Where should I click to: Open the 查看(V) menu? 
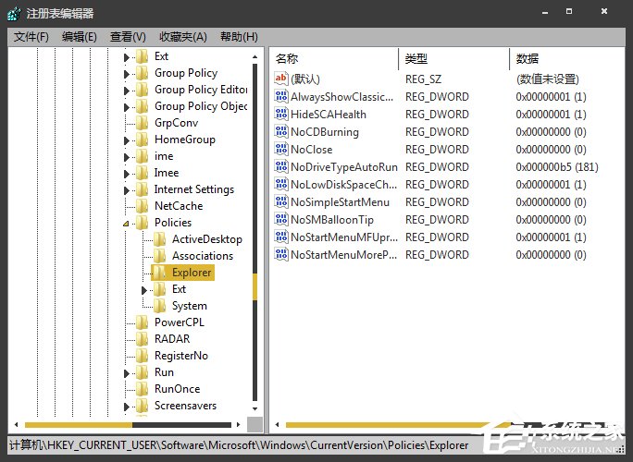pos(128,37)
